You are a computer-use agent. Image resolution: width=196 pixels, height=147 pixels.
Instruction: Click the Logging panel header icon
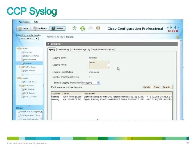48,44
